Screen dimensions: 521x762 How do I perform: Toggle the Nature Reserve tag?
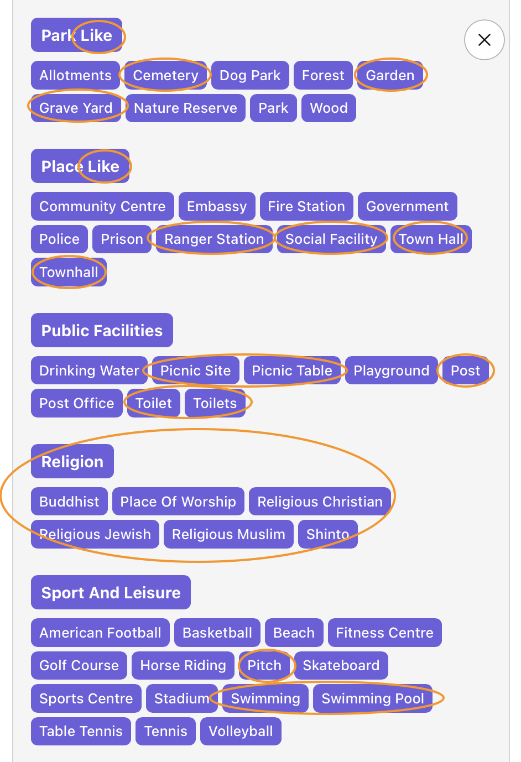coord(185,108)
